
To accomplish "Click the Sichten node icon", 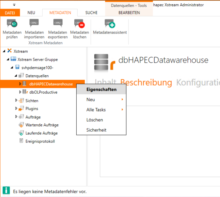I will (21, 100).
